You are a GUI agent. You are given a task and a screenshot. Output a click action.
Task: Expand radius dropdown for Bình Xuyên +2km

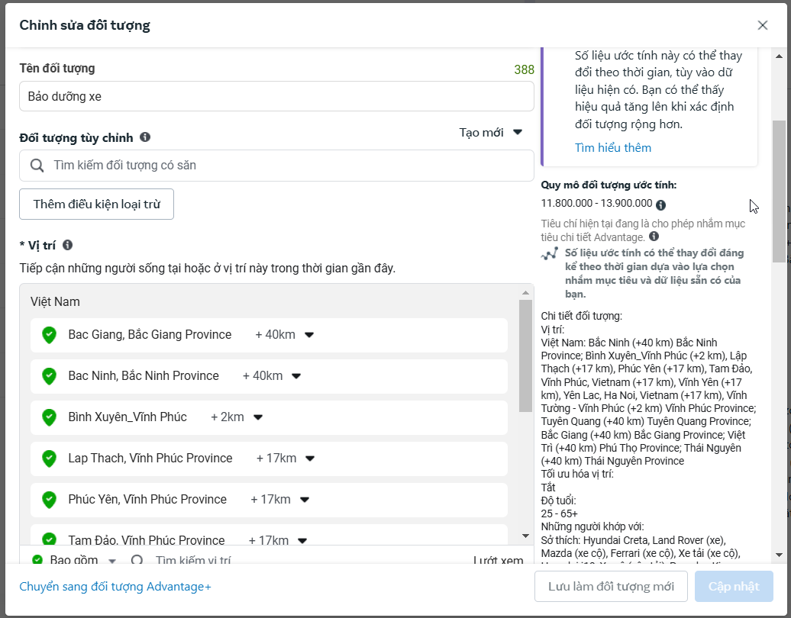pos(258,417)
